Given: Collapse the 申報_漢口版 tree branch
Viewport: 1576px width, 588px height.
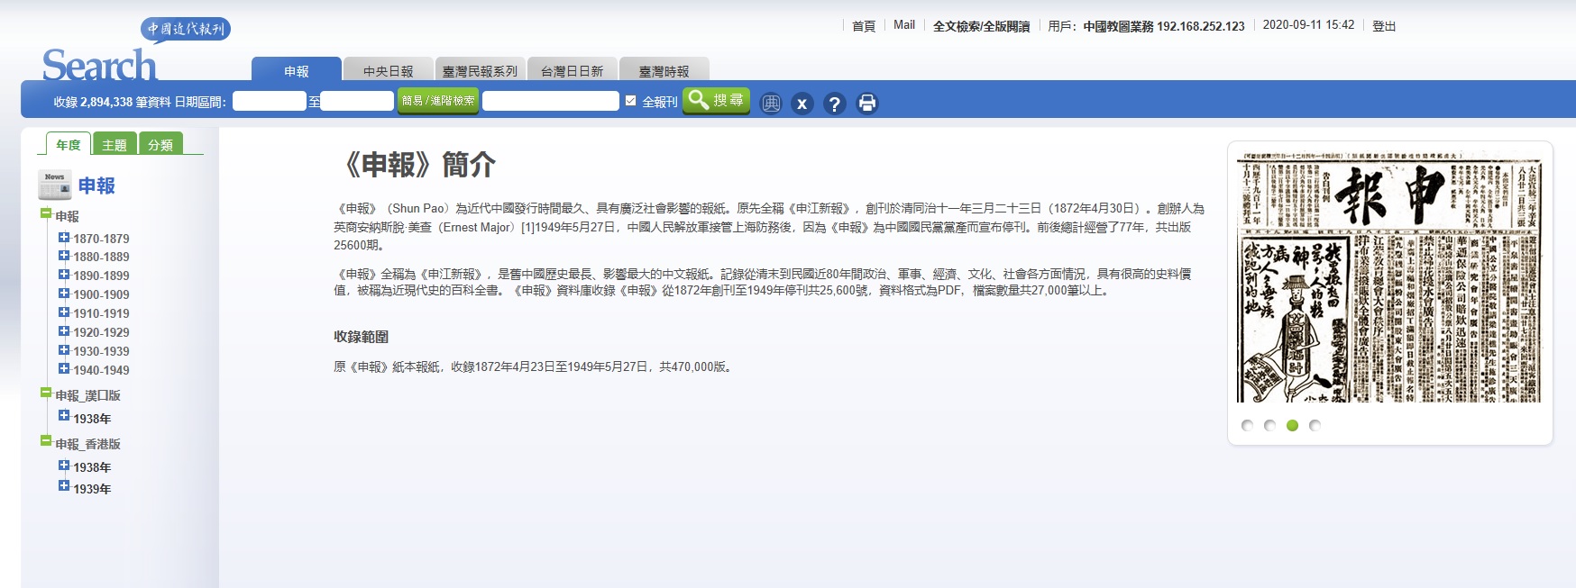Looking at the screenshot, I should coord(46,393).
